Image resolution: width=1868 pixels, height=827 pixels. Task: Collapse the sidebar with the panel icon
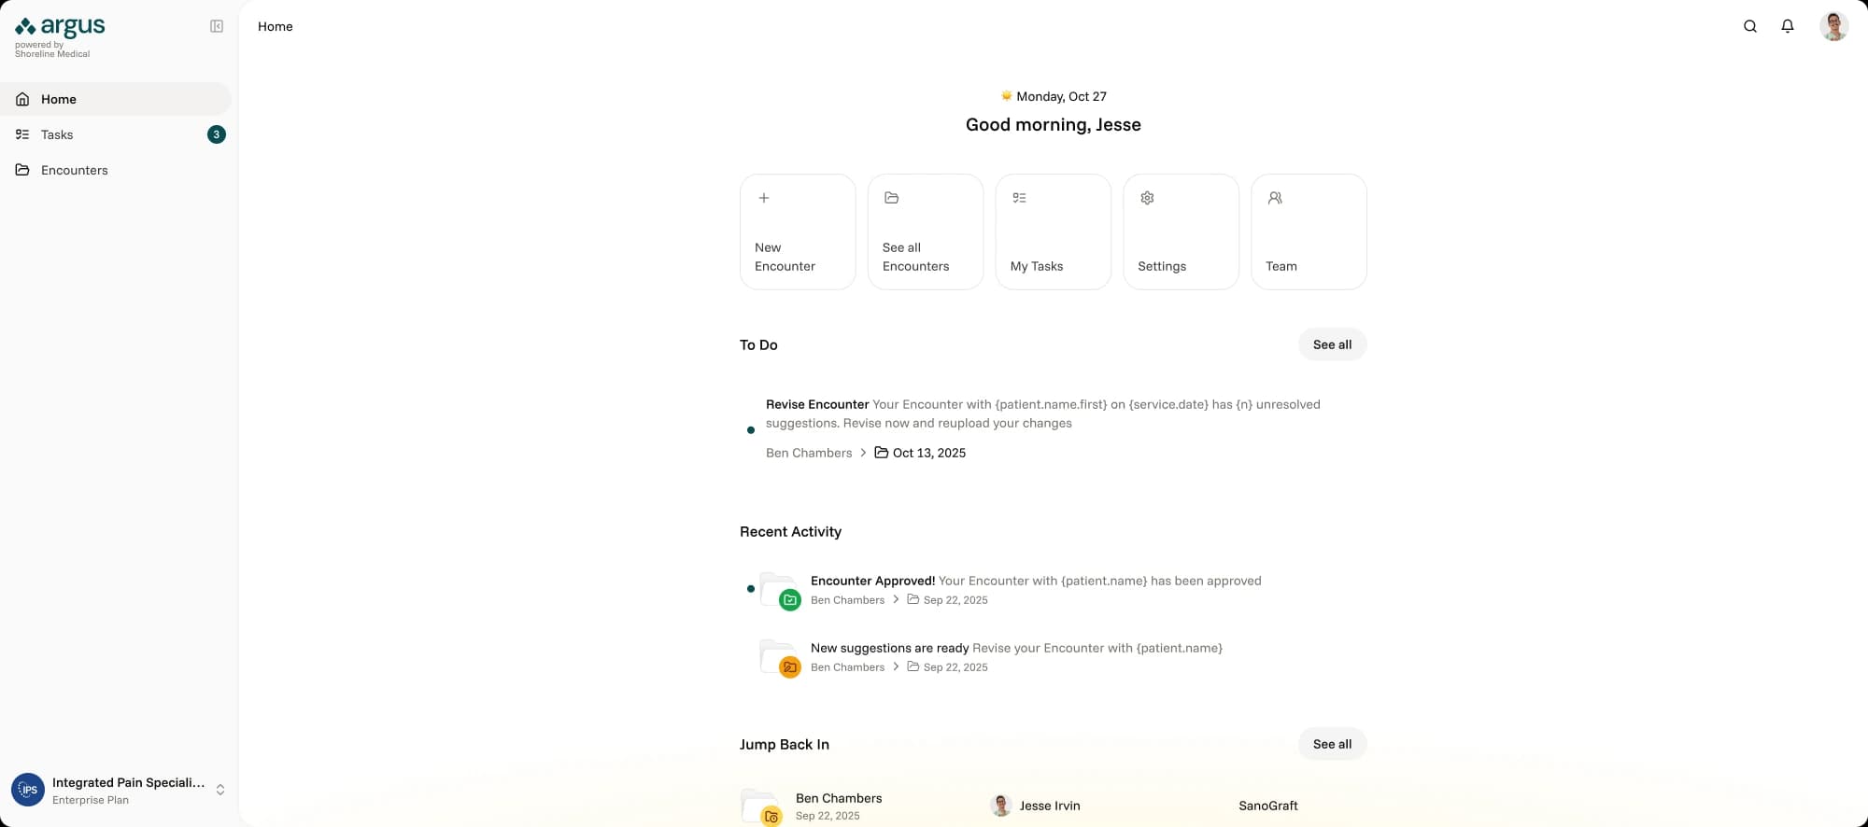point(217,26)
